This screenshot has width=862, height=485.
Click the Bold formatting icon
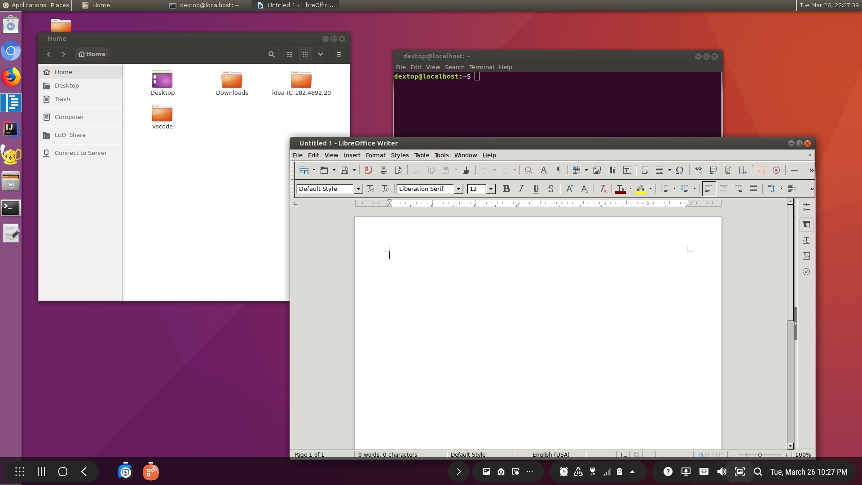(x=506, y=188)
